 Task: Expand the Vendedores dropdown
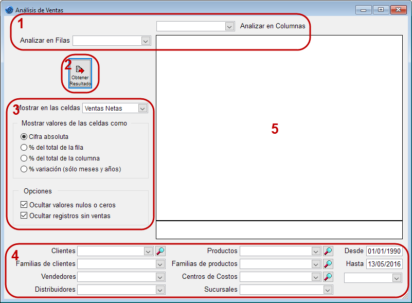coord(160,277)
